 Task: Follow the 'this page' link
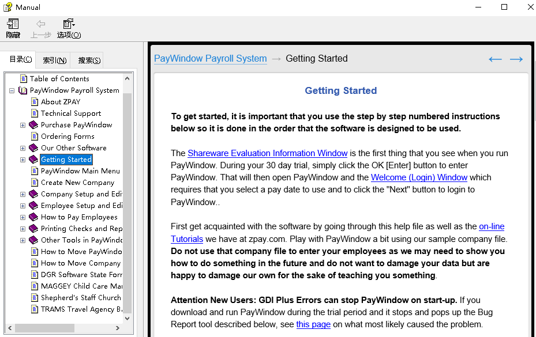tap(313, 324)
